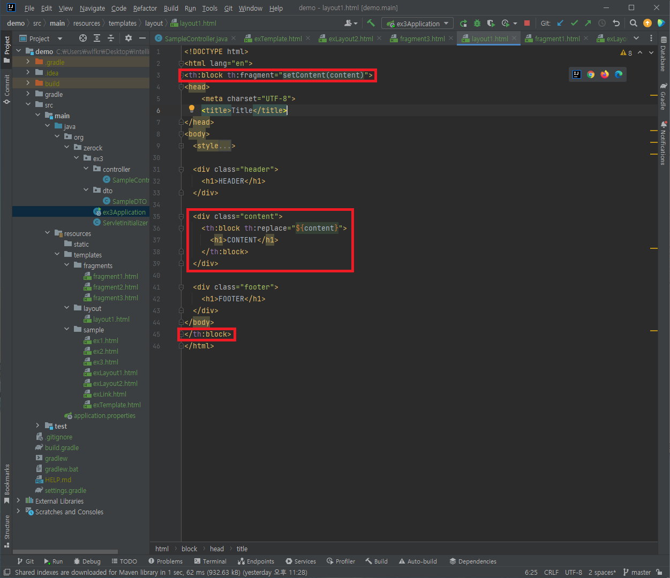Click the Git Commit checkmark icon

tap(574, 23)
